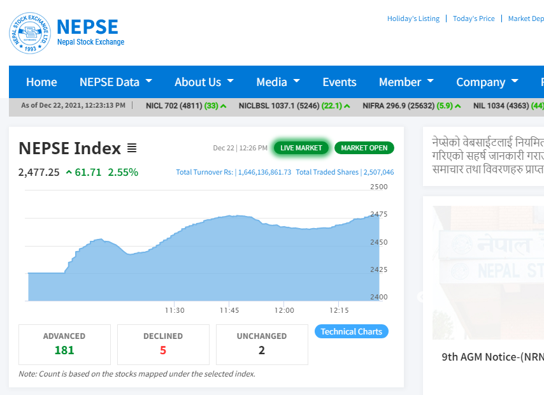Expand the Media dropdown menu
The width and height of the screenshot is (544, 395).
click(x=278, y=82)
